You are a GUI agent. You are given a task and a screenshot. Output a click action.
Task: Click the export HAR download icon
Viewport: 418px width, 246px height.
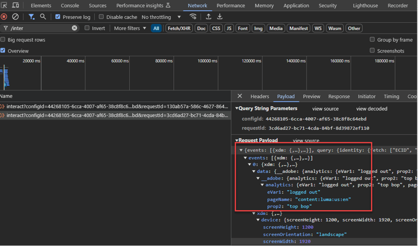(220, 17)
